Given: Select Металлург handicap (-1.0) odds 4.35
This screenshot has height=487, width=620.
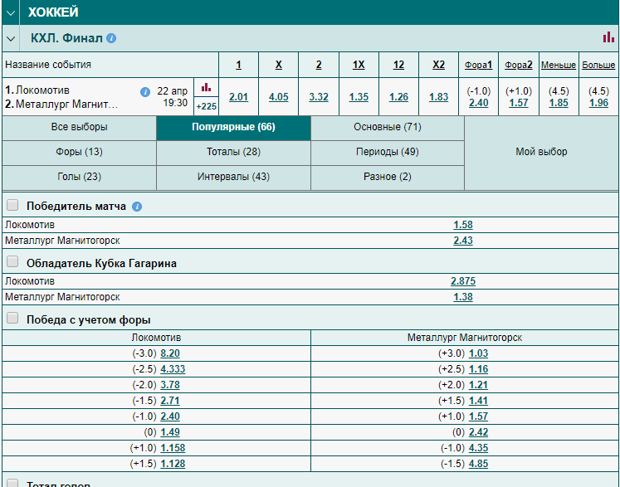Looking at the screenshot, I should coord(478,448).
